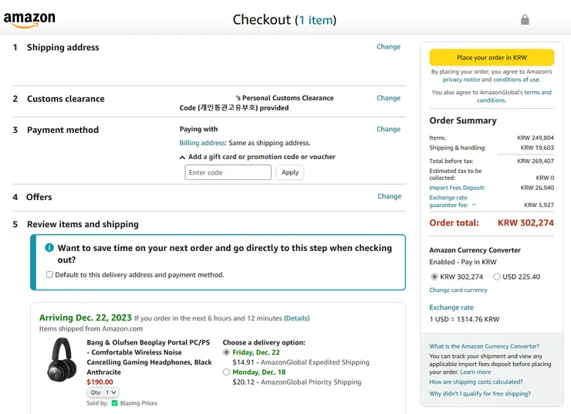
Task: Click the Change card currency link
Action: [458, 290]
